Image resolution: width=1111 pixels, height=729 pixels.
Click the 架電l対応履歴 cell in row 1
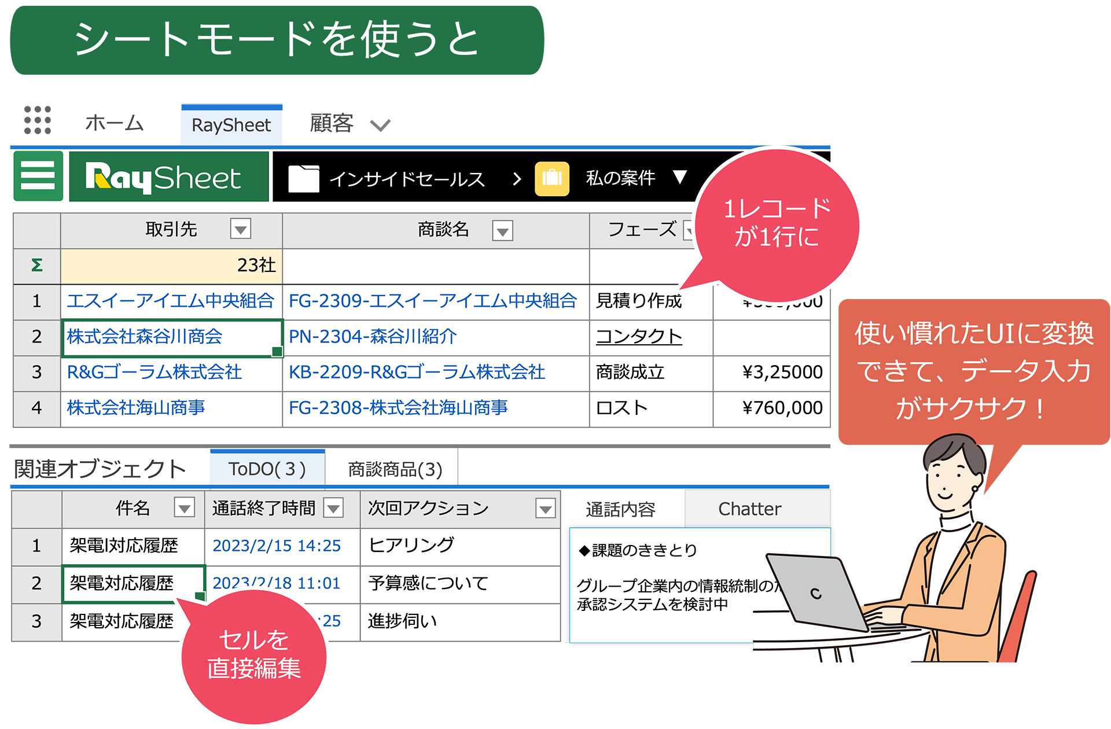[x=133, y=547]
